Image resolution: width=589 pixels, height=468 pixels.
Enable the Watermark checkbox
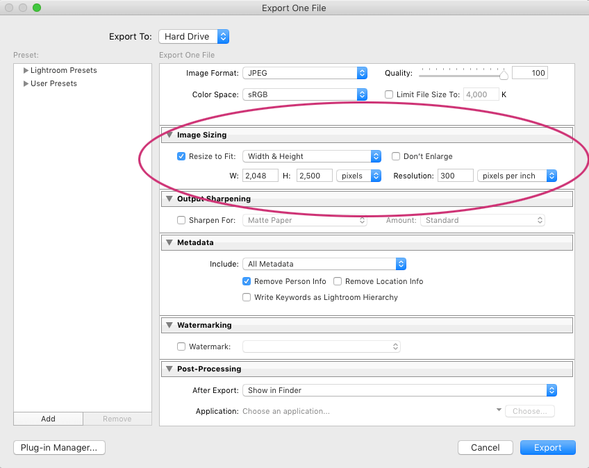(x=181, y=346)
